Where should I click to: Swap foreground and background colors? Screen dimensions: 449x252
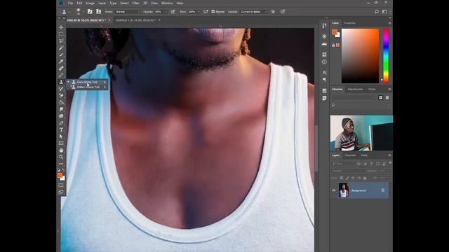point(63,170)
